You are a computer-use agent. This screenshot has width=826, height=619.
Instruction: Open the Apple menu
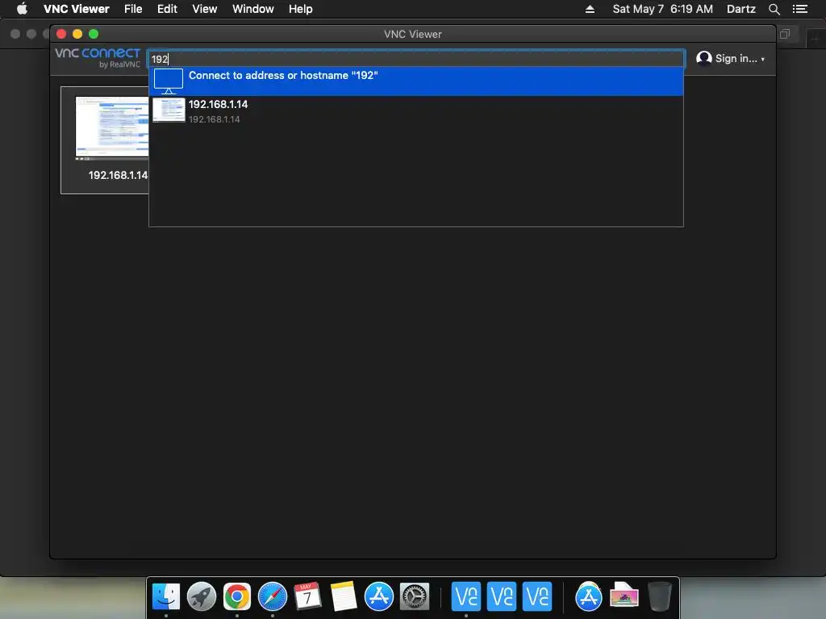tap(22, 9)
